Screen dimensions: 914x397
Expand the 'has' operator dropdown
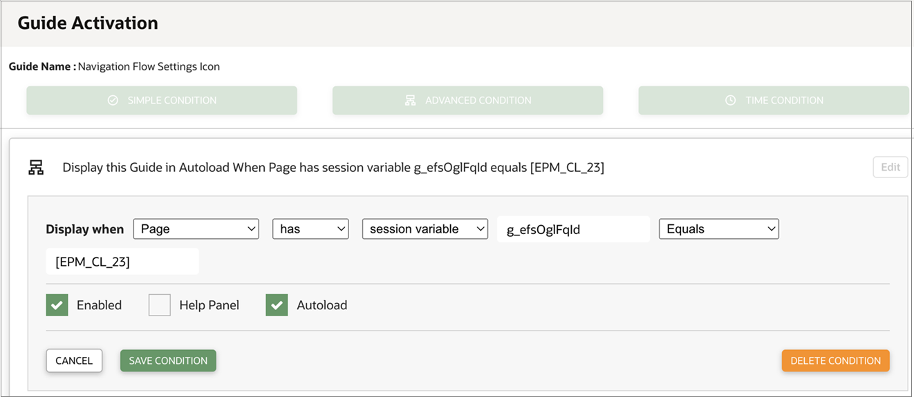pos(310,229)
